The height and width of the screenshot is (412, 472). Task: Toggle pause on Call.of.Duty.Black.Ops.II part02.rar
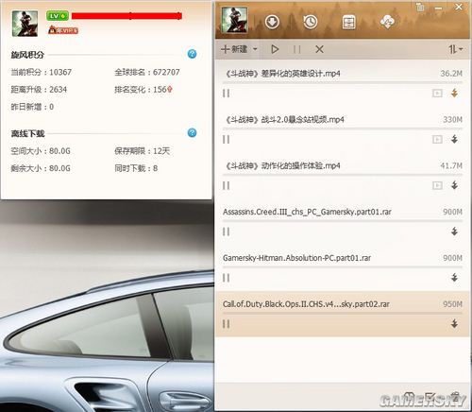pyautogui.click(x=226, y=324)
